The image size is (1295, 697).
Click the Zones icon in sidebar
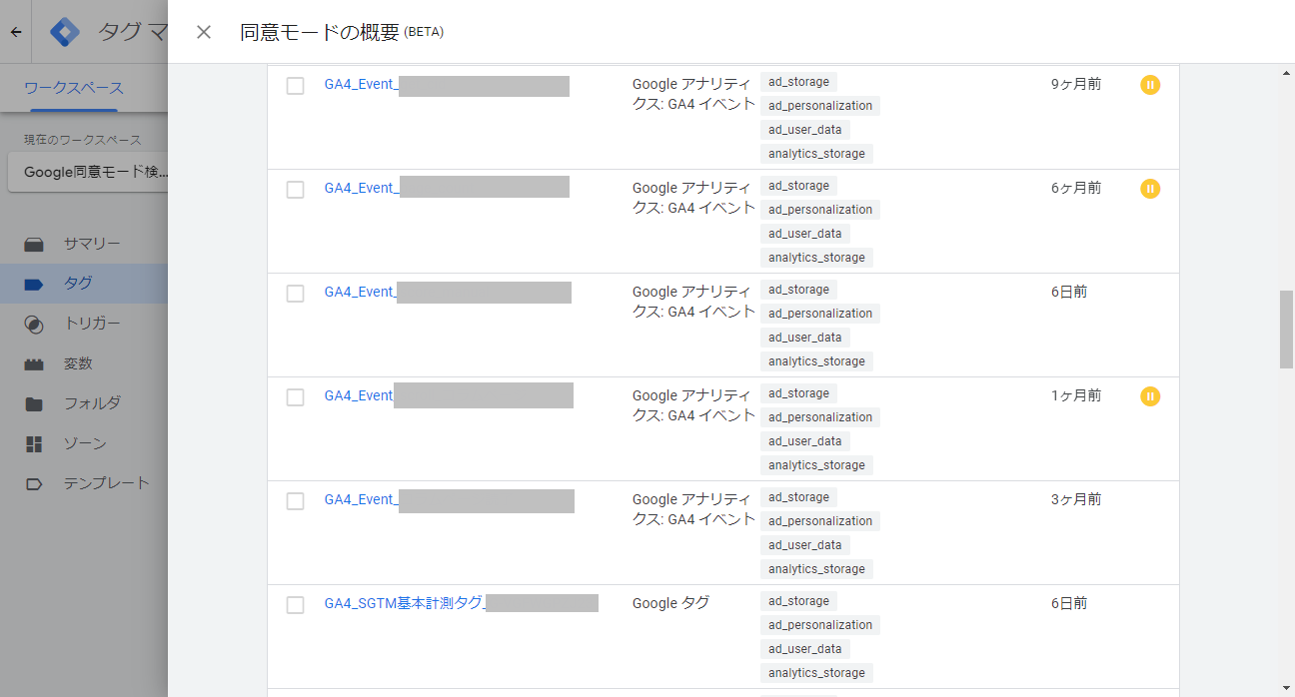pyautogui.click(x=34, y=443)
